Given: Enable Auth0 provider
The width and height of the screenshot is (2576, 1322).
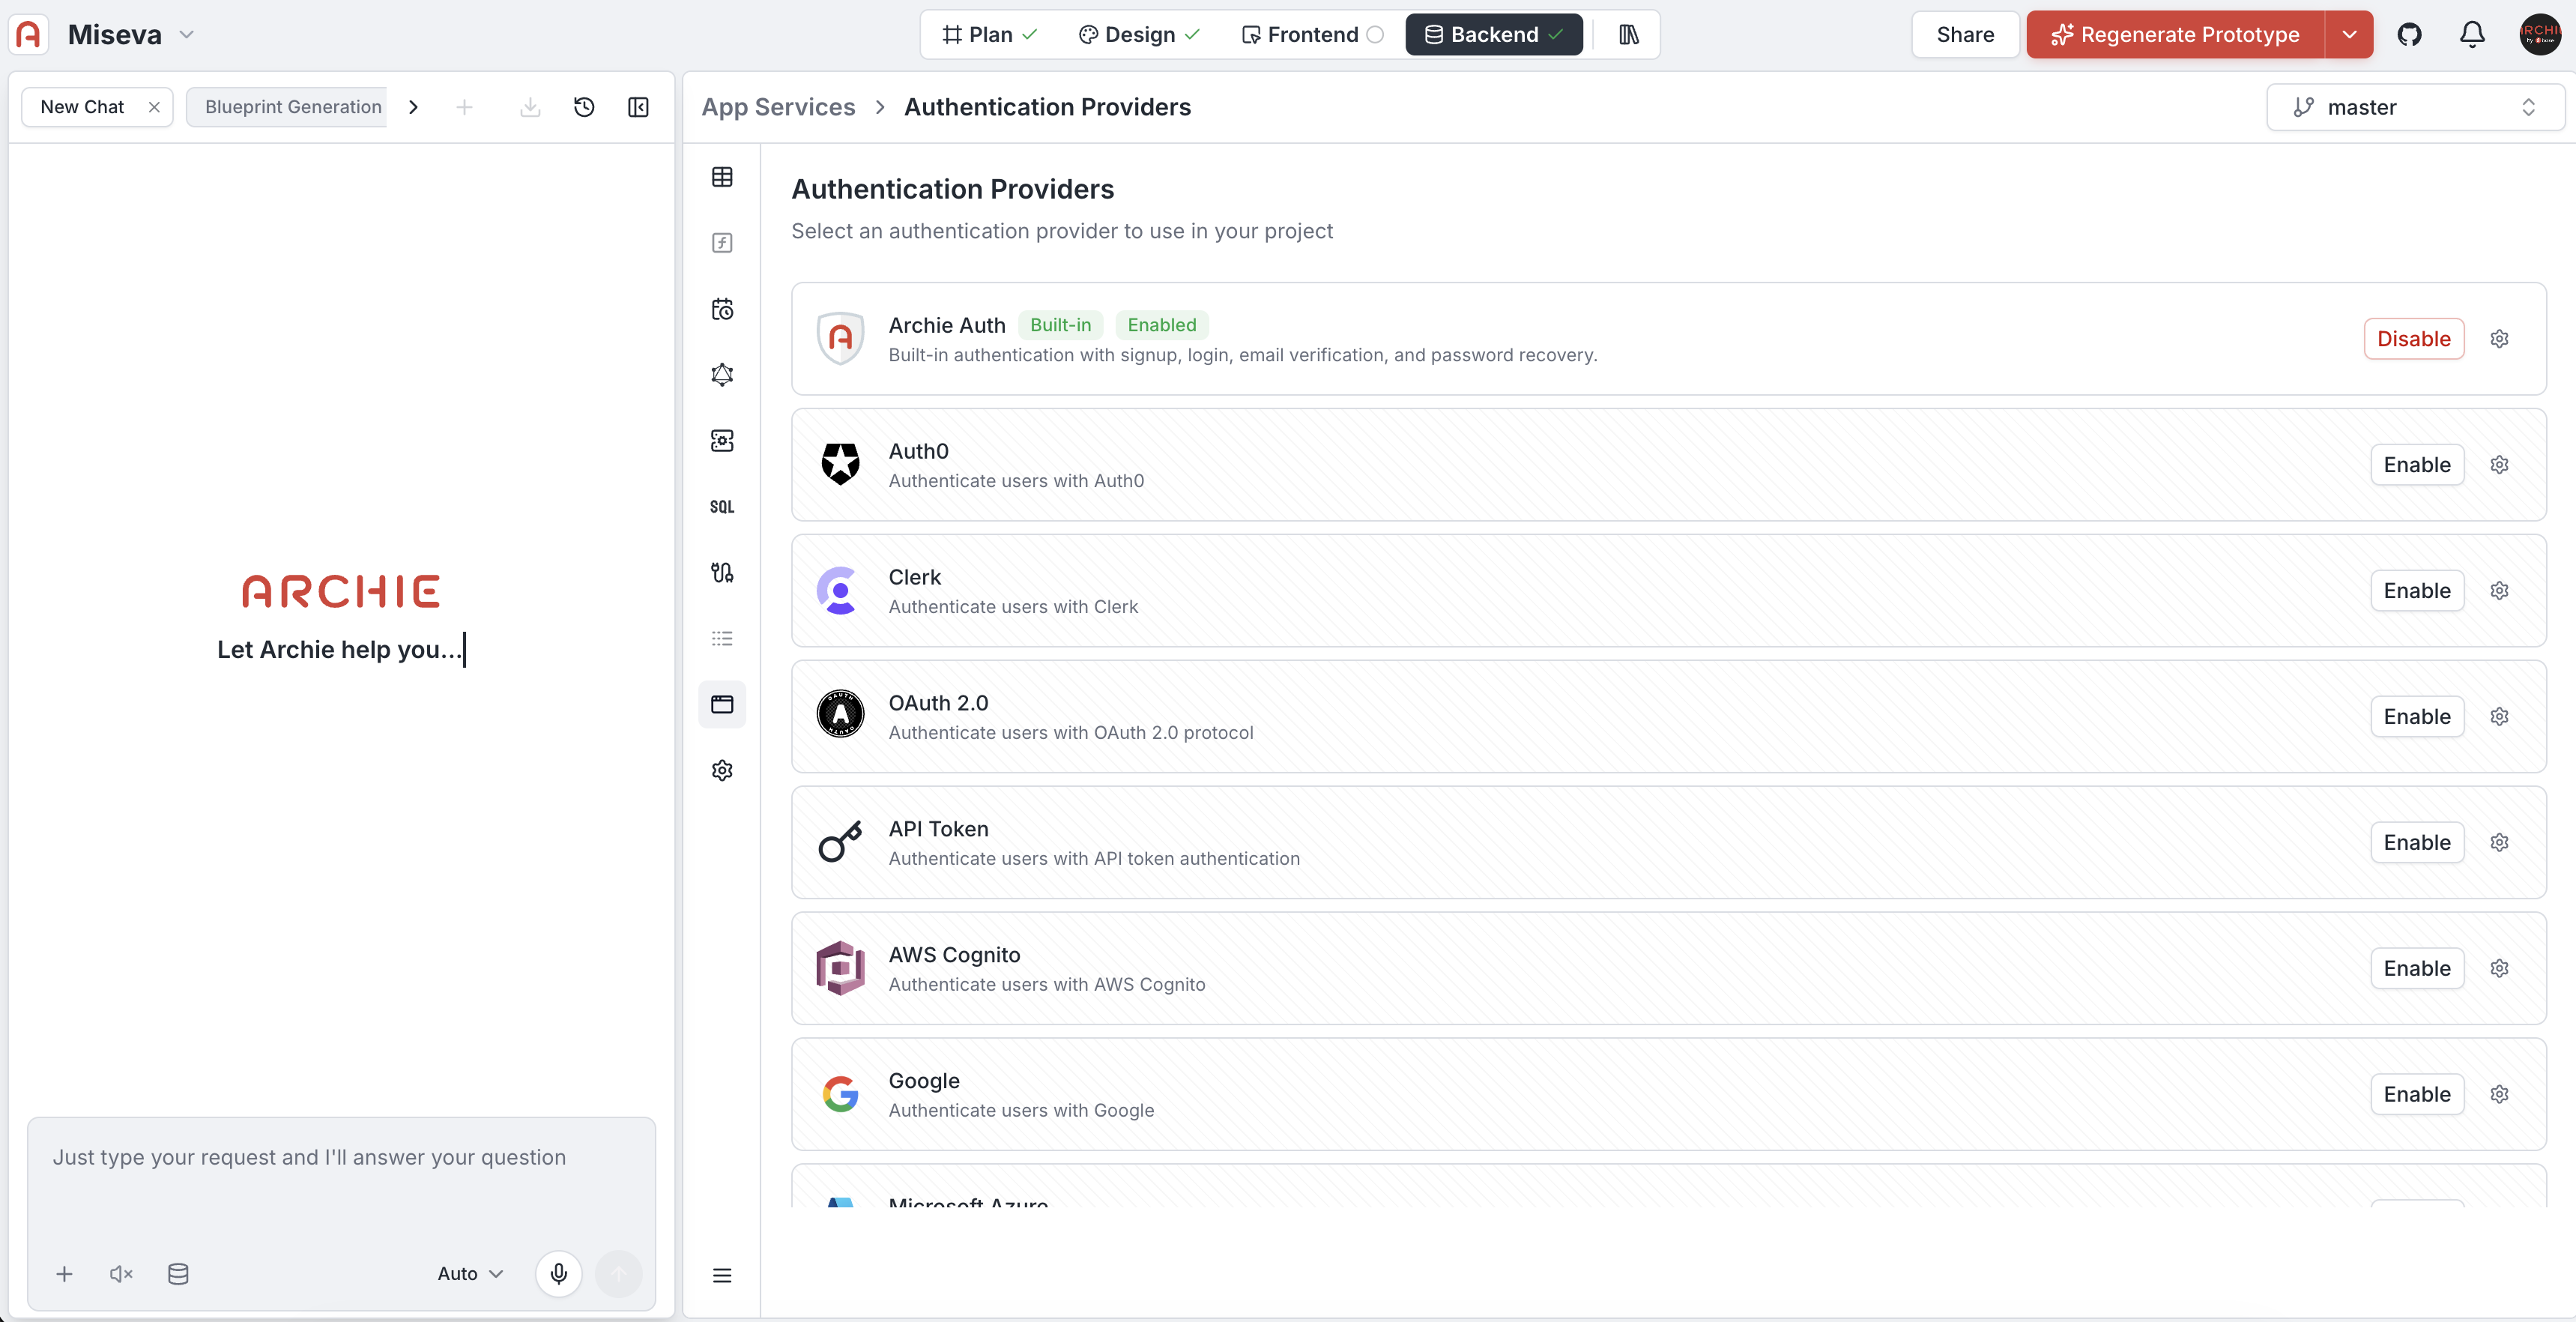Looking at the screenshot, I should pos(2417,465).
